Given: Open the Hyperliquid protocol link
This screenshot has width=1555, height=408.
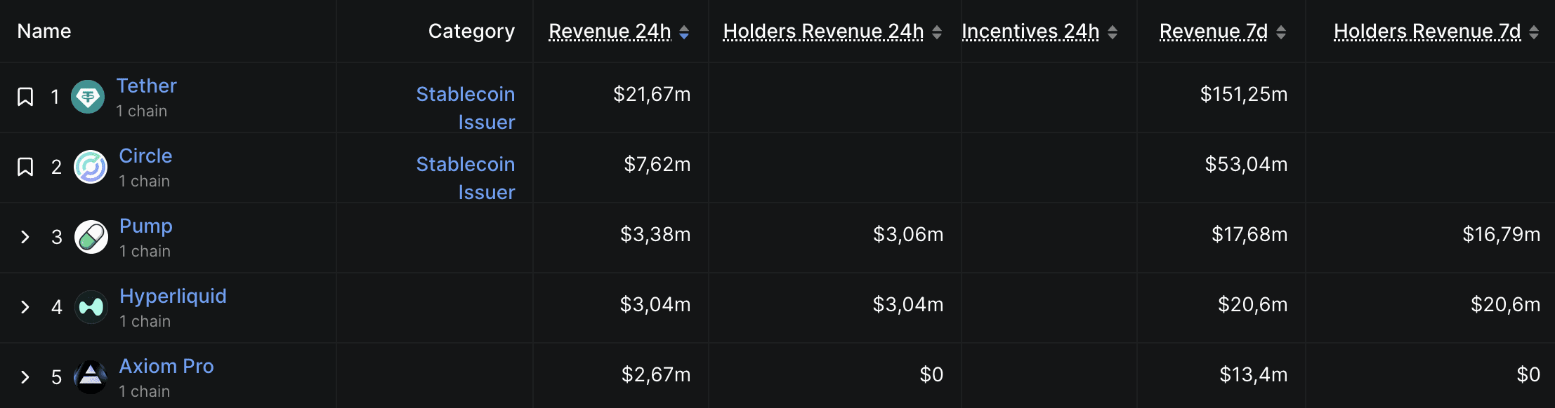Looking at the screenshot, I should (x=173, y=296).
